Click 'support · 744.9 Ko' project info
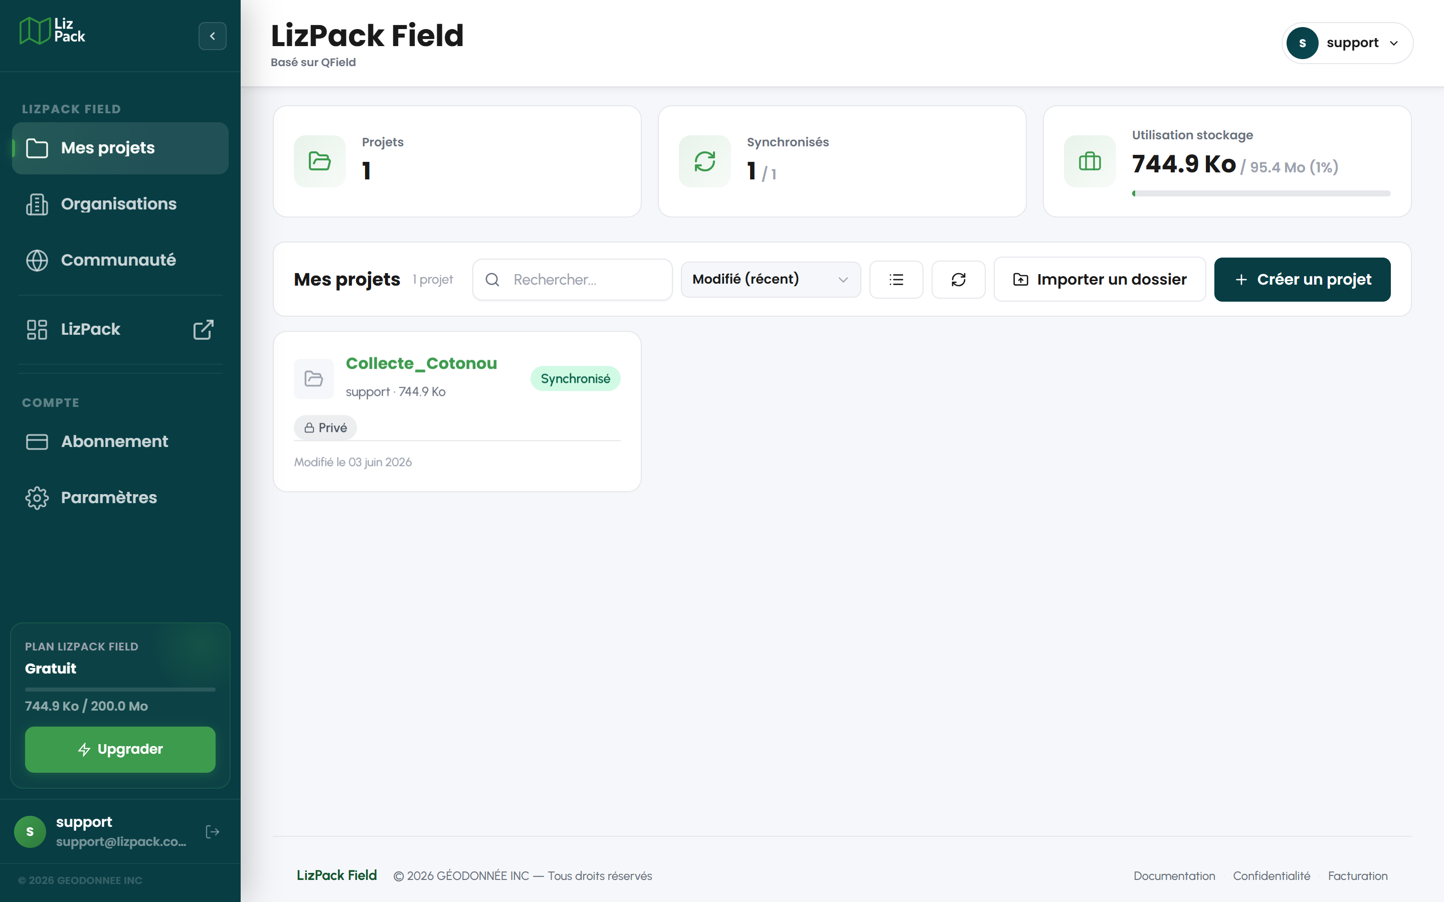Image resolution: width=1444 pixels, height=902 pixels. [x=396, y=391]
